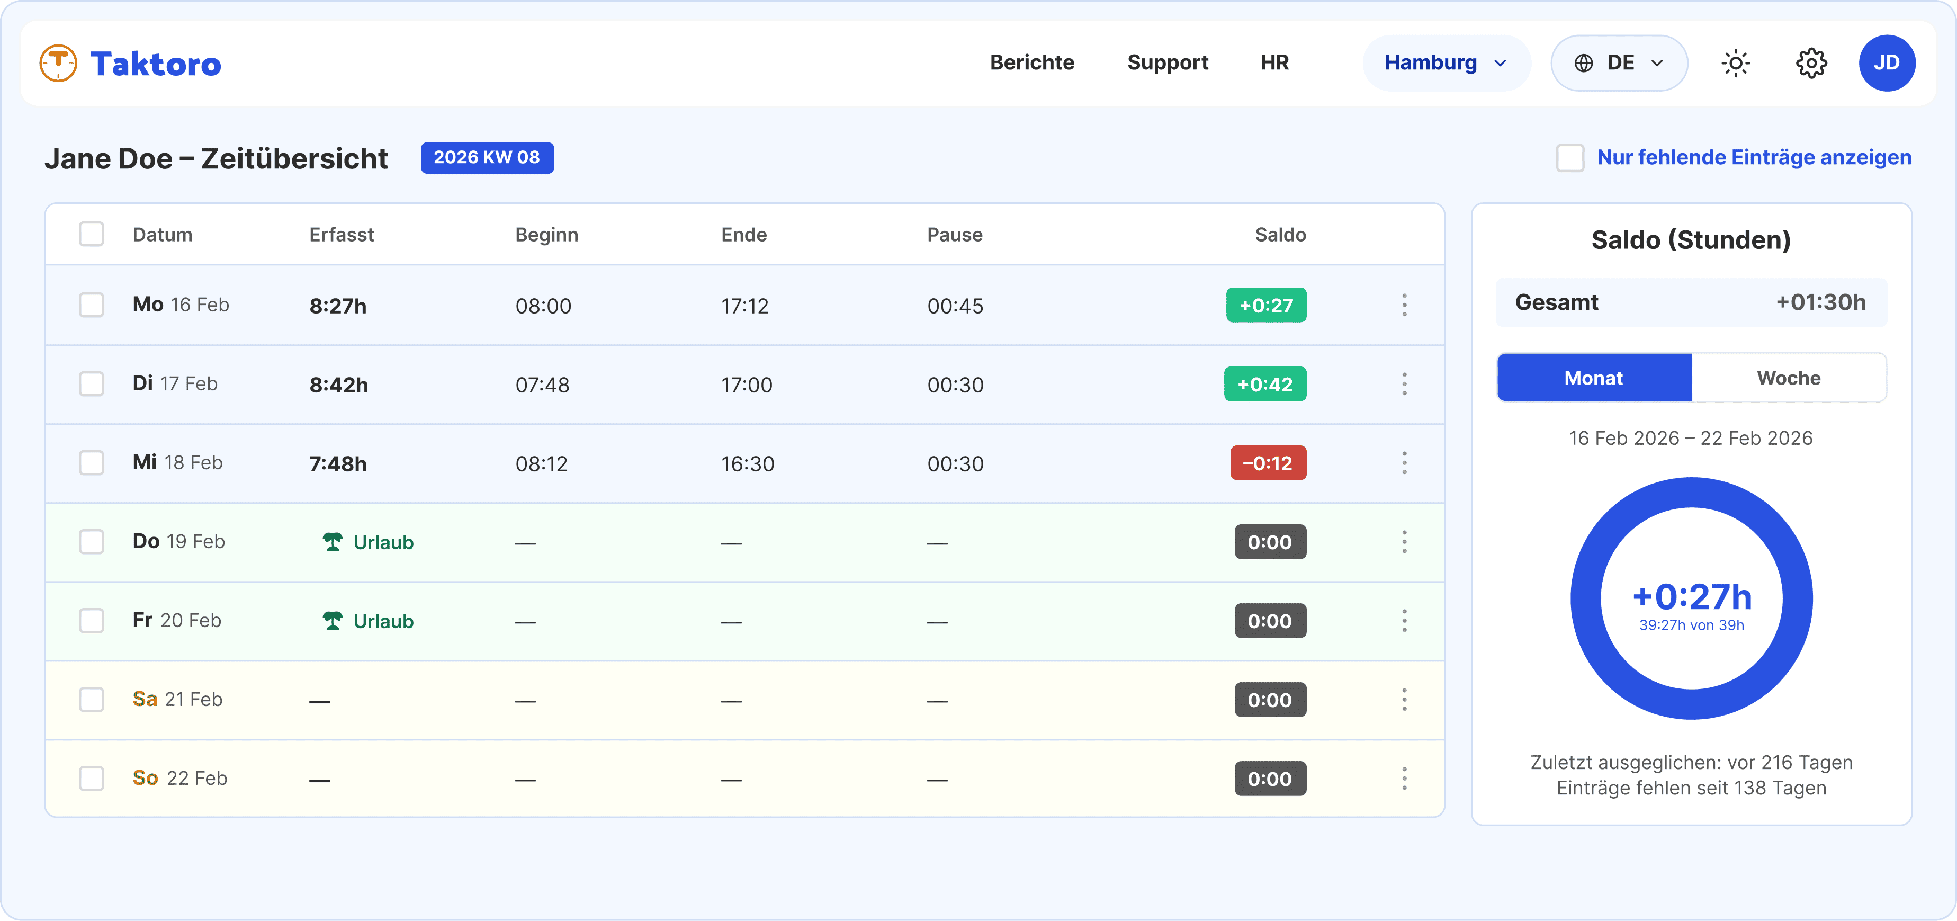
Task: Open the Berichte menu
Action: click(1031, 62)
